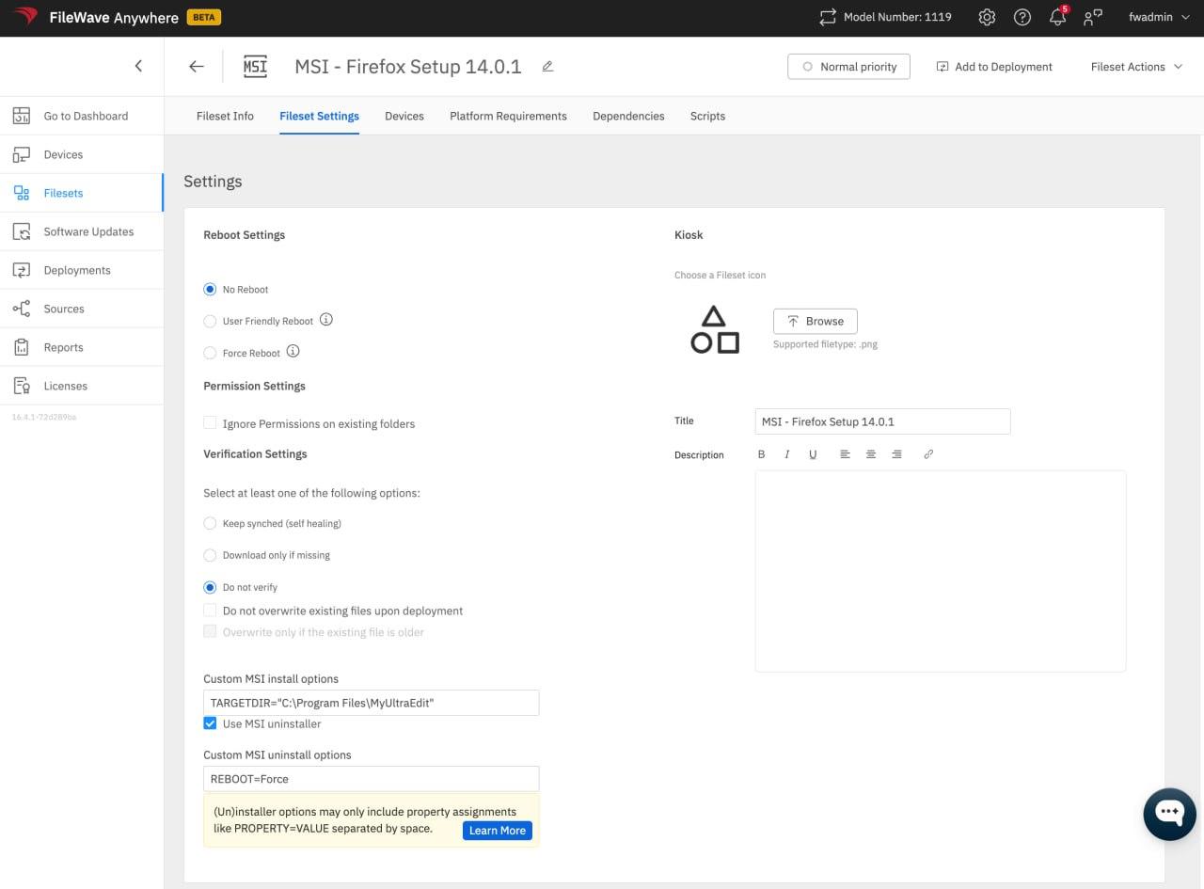Select Keep synched (self healing)
This screenshot has height=889, width=1204.
tap(210, 523)
